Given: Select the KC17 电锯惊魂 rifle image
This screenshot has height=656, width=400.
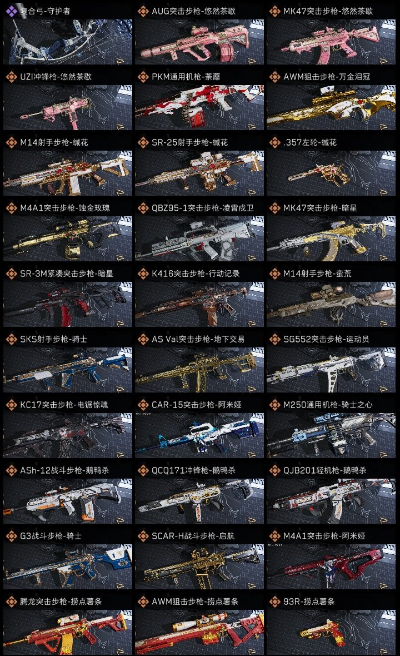Looking at the screenshot, I should click(x=68, y=435).
